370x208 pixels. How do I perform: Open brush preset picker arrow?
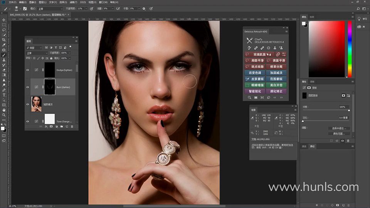pyautogui.click(x=20, y=9)
